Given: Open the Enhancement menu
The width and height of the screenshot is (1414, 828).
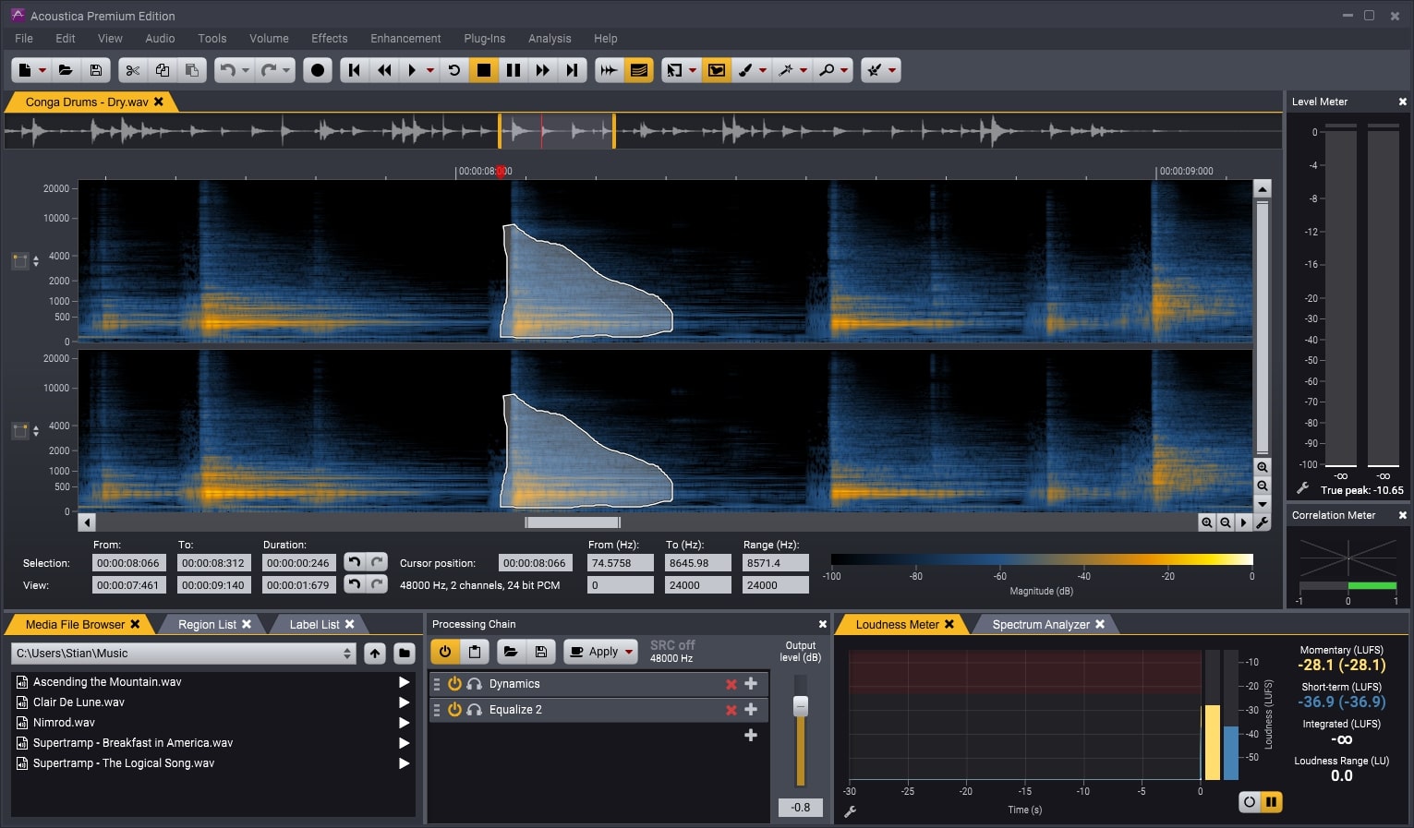Looking at the screenshot, I should pos(405,38).
